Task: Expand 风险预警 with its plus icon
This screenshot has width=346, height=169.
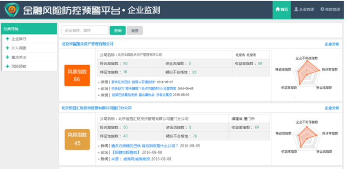Action: (7, 66)
